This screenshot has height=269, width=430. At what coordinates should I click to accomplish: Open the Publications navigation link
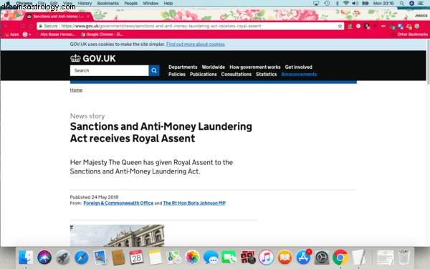point(204,74)
